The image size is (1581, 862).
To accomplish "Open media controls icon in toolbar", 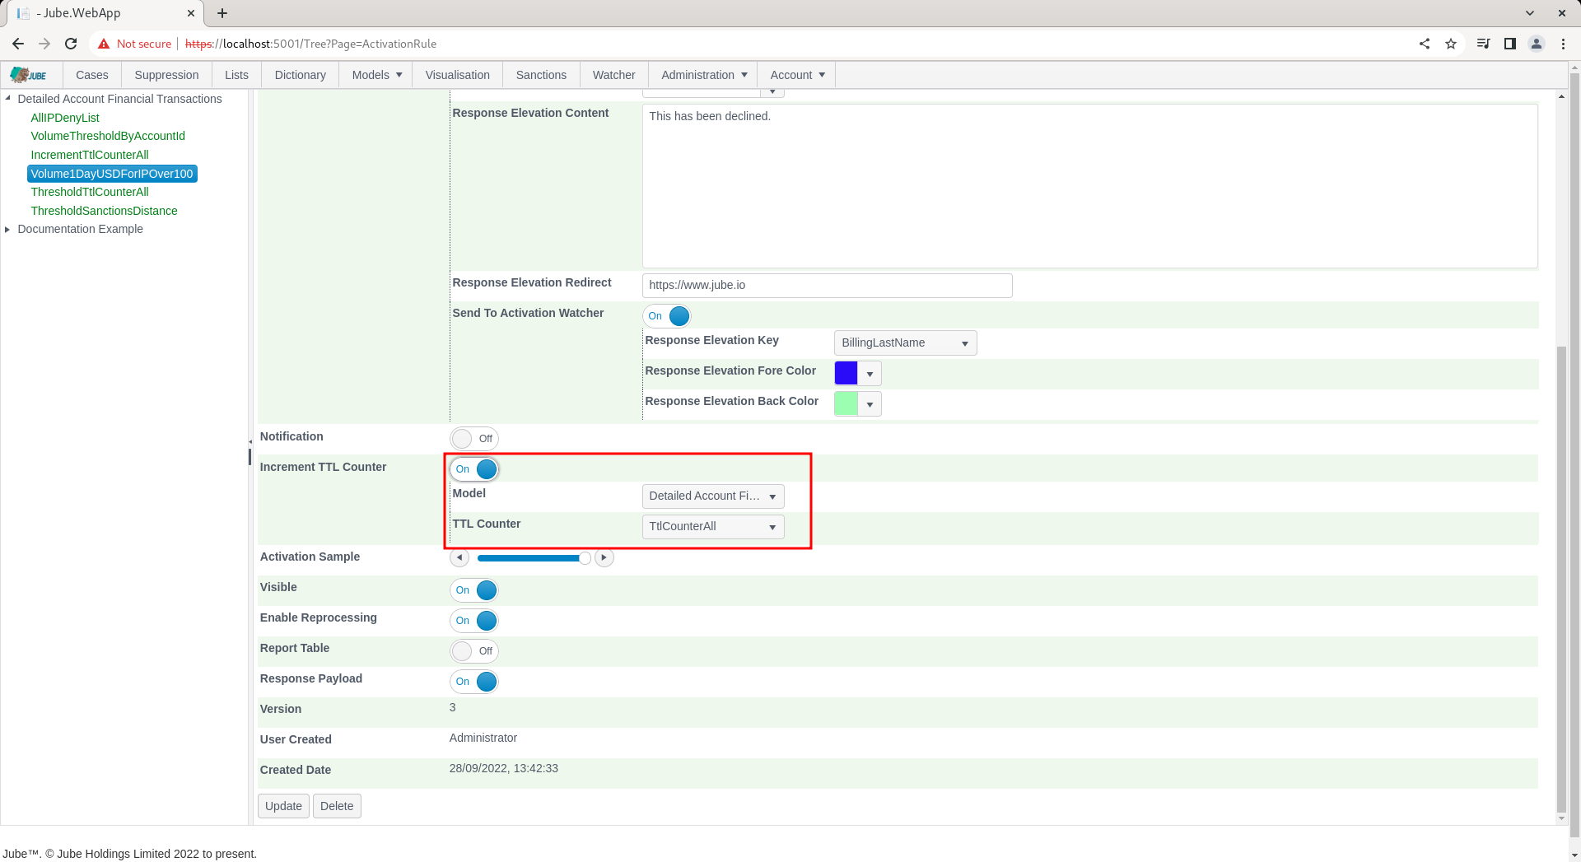I will (1484, 44).
